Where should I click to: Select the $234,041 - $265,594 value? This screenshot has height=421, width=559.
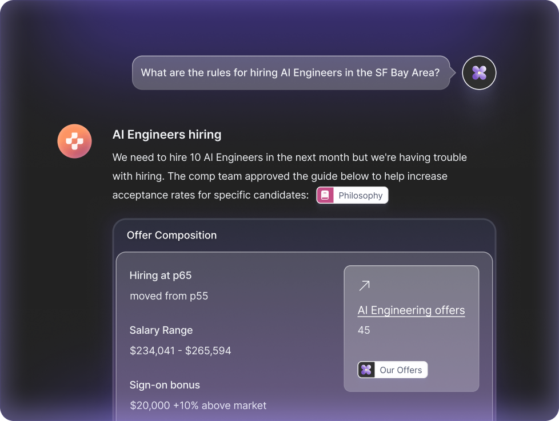click(x=181, y=350)
